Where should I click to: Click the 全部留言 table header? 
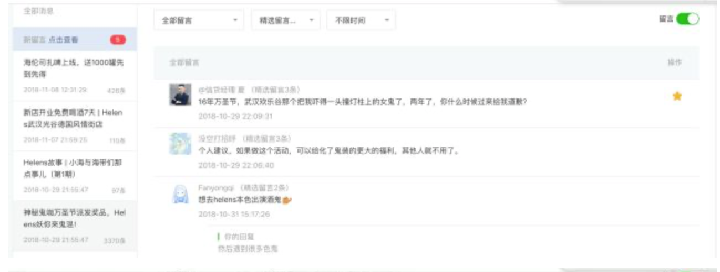(184, 62)
